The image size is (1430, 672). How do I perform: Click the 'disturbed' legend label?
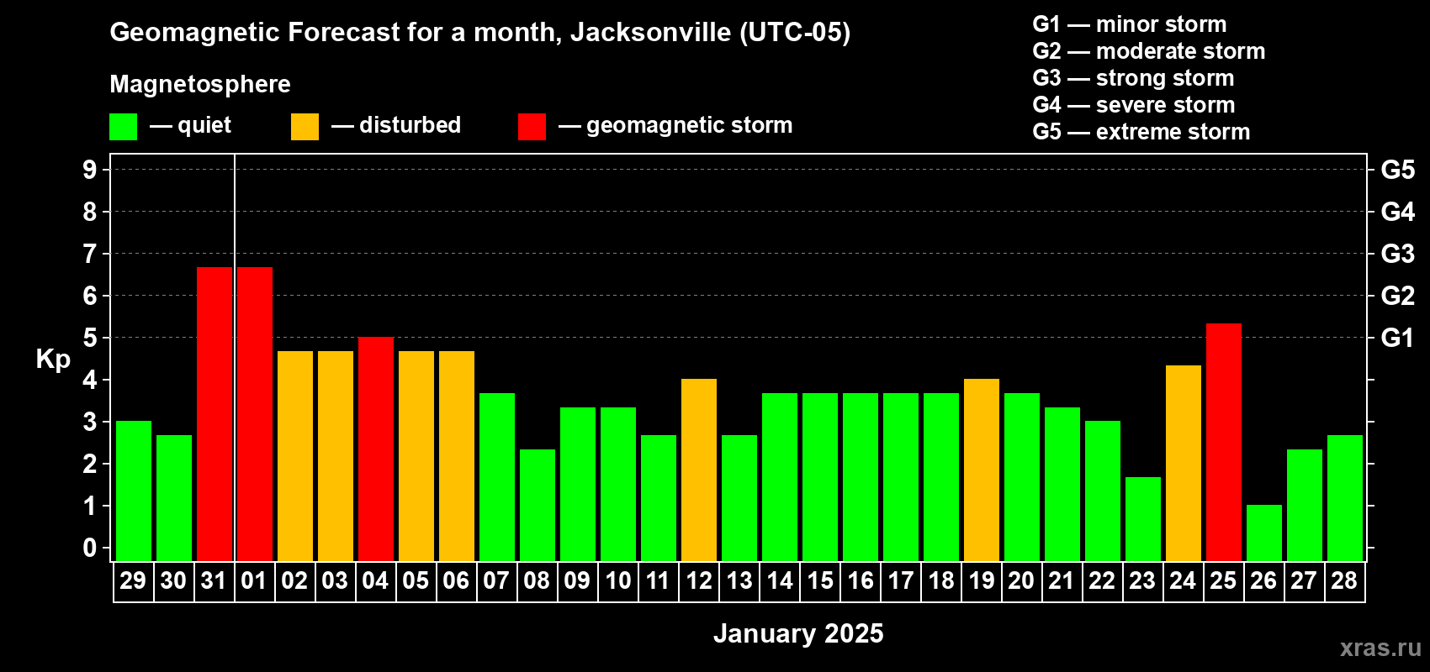click(x=410, y=125)
